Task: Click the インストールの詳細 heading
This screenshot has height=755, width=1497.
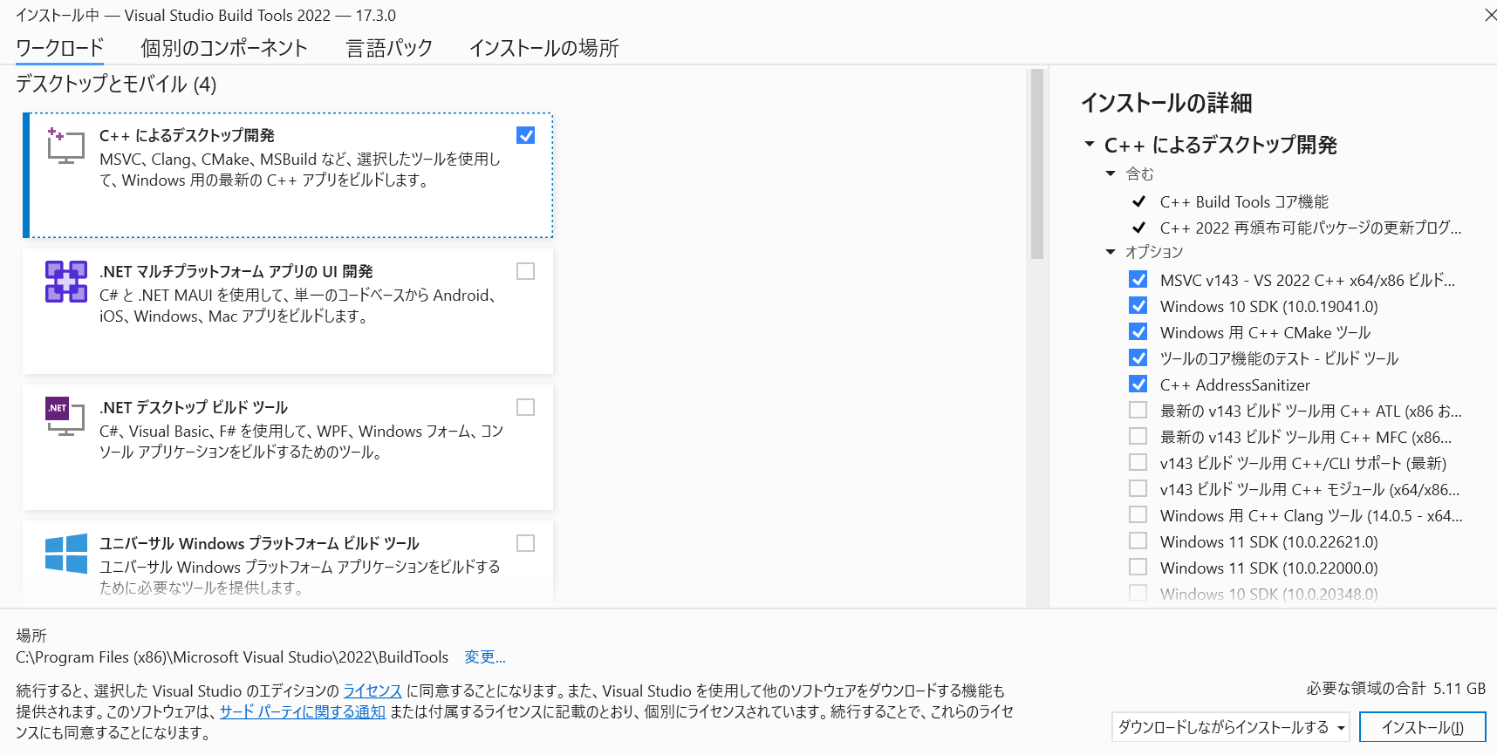Action: 1166,103
